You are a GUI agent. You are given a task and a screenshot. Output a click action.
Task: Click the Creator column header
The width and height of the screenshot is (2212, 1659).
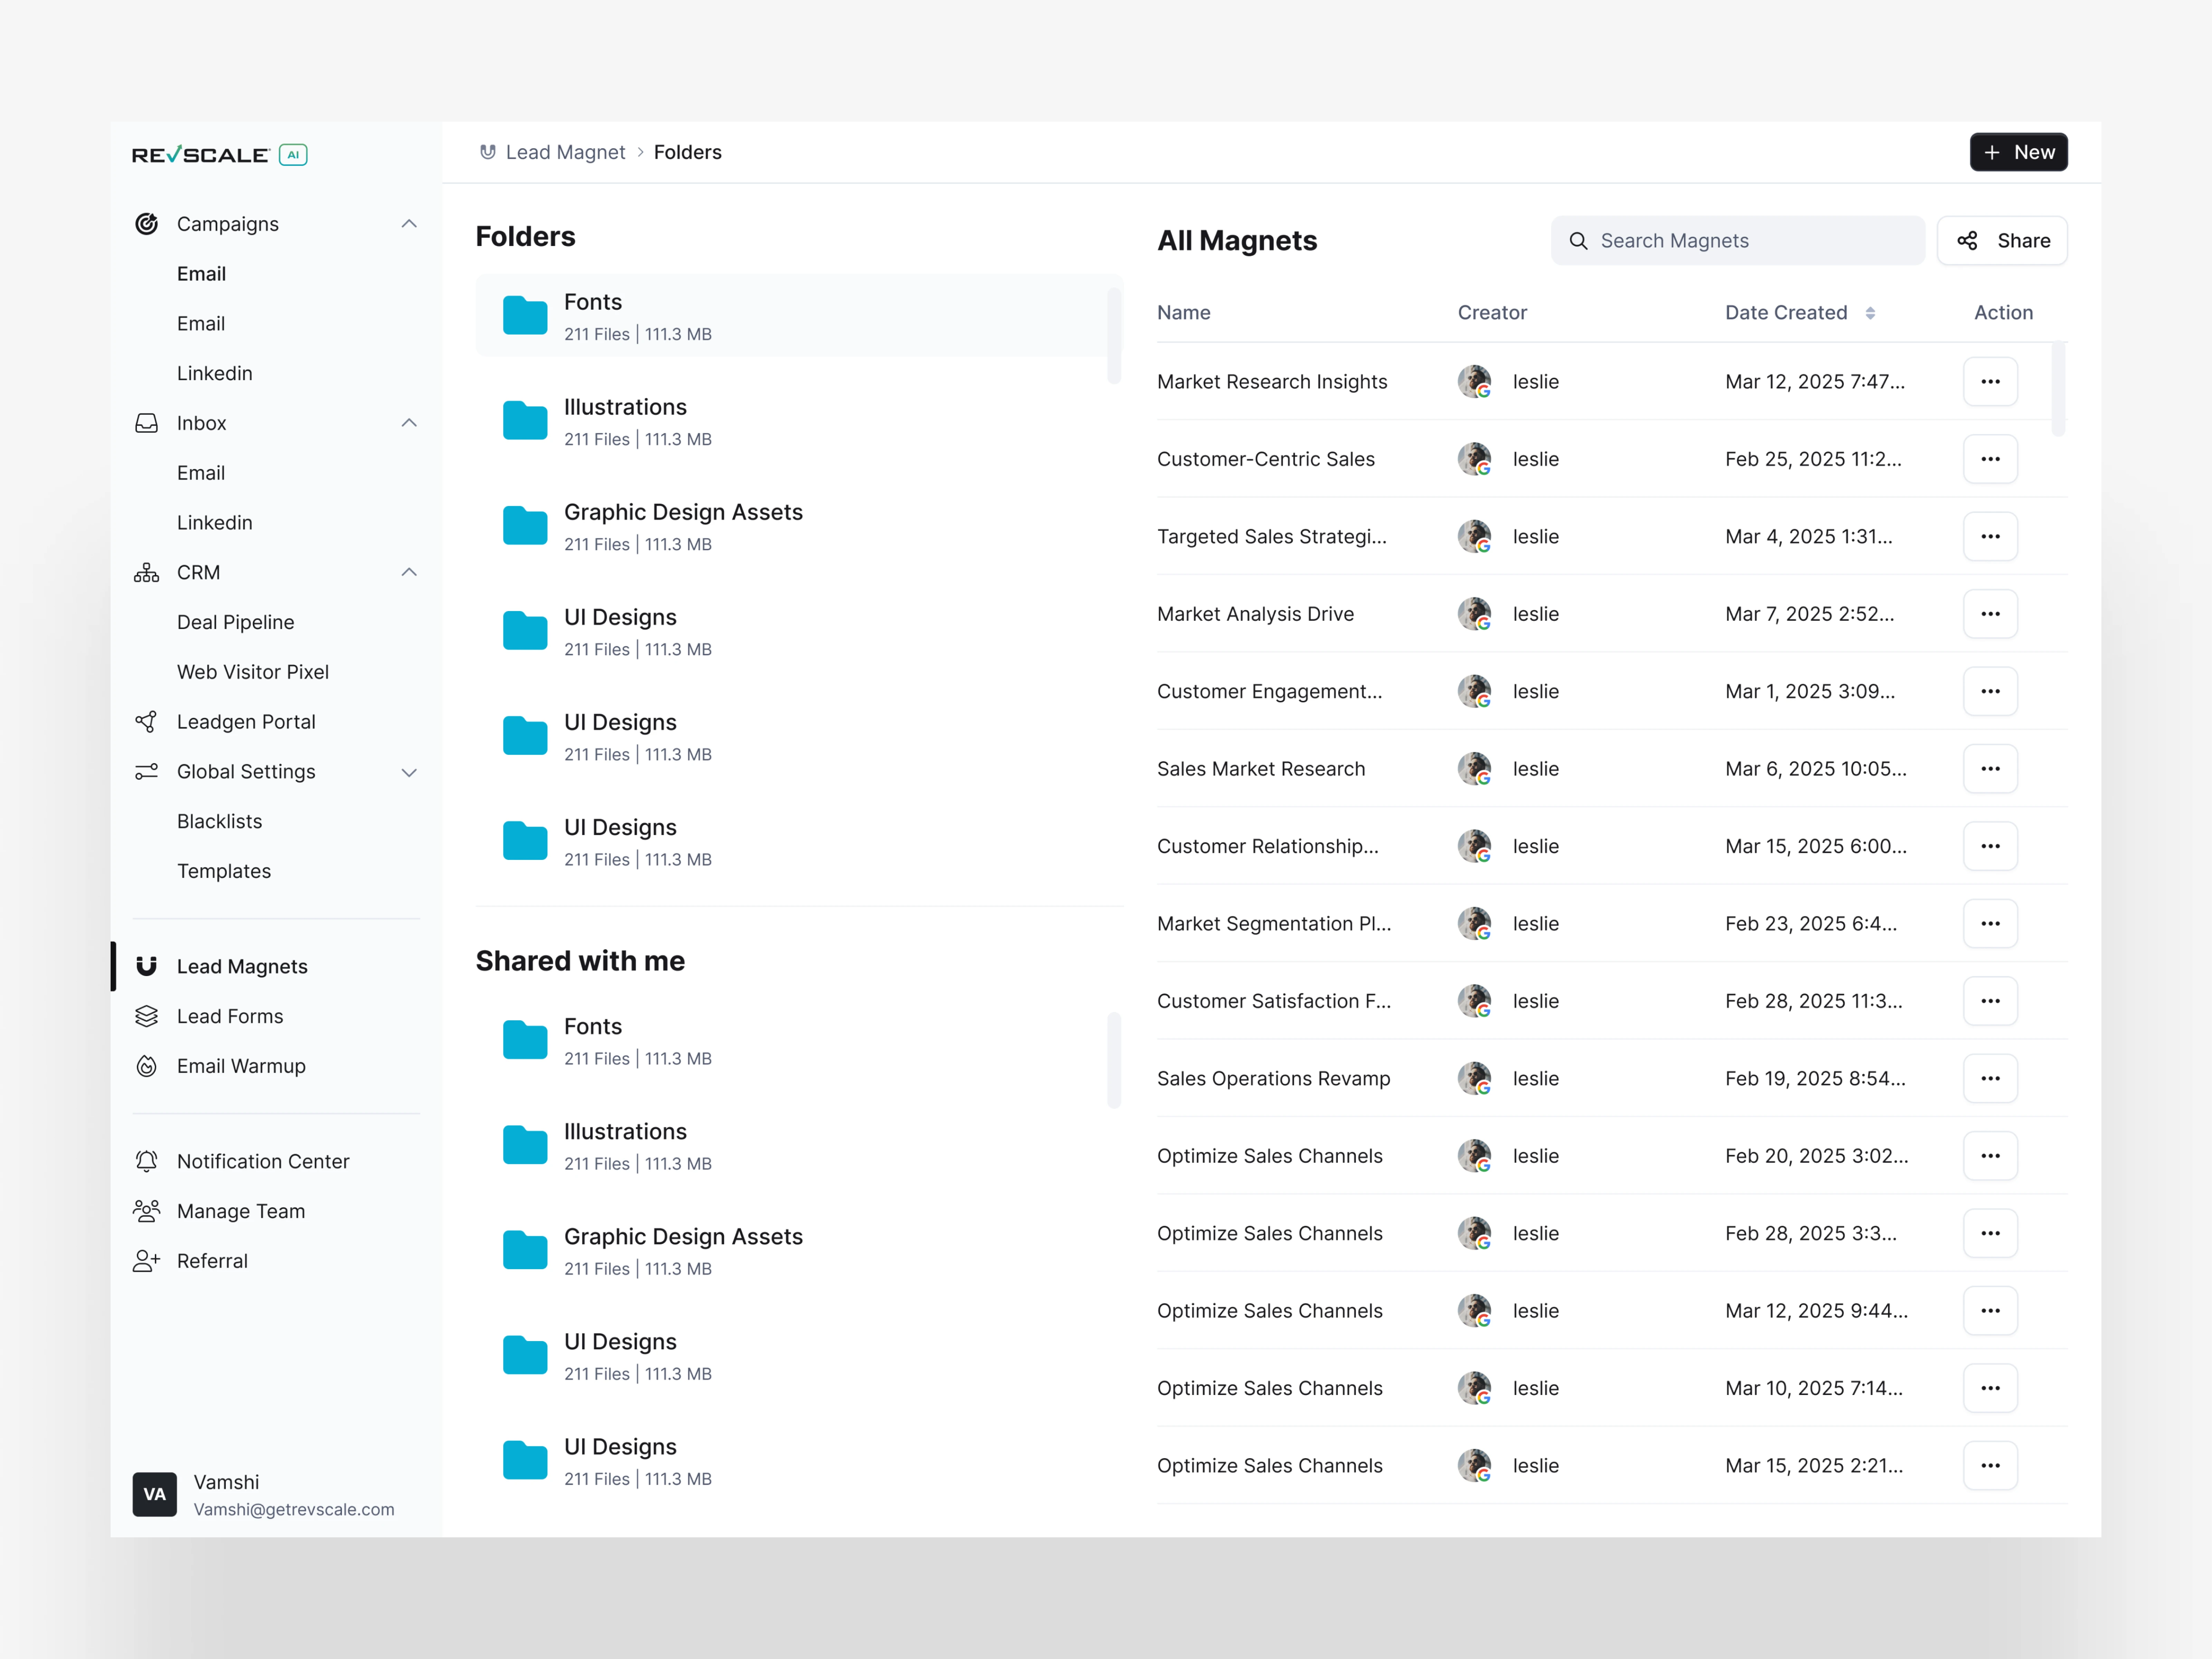1492,313
